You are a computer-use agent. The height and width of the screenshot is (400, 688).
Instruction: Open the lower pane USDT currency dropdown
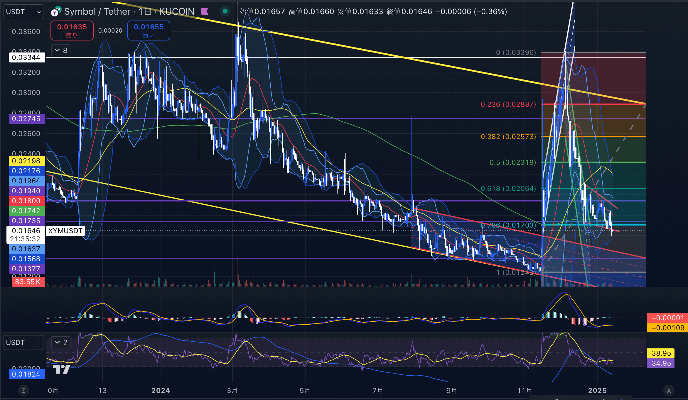pos(23,343)
